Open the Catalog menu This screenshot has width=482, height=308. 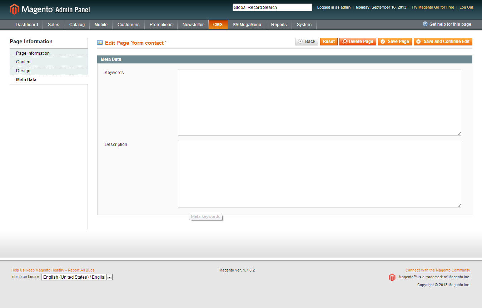coord(77,25)
